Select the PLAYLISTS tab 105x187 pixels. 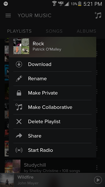pyautogui.click(x=19, y=31)
